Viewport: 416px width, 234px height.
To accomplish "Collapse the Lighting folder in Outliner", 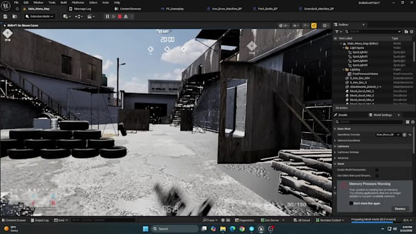I will [x=344, y=70].
